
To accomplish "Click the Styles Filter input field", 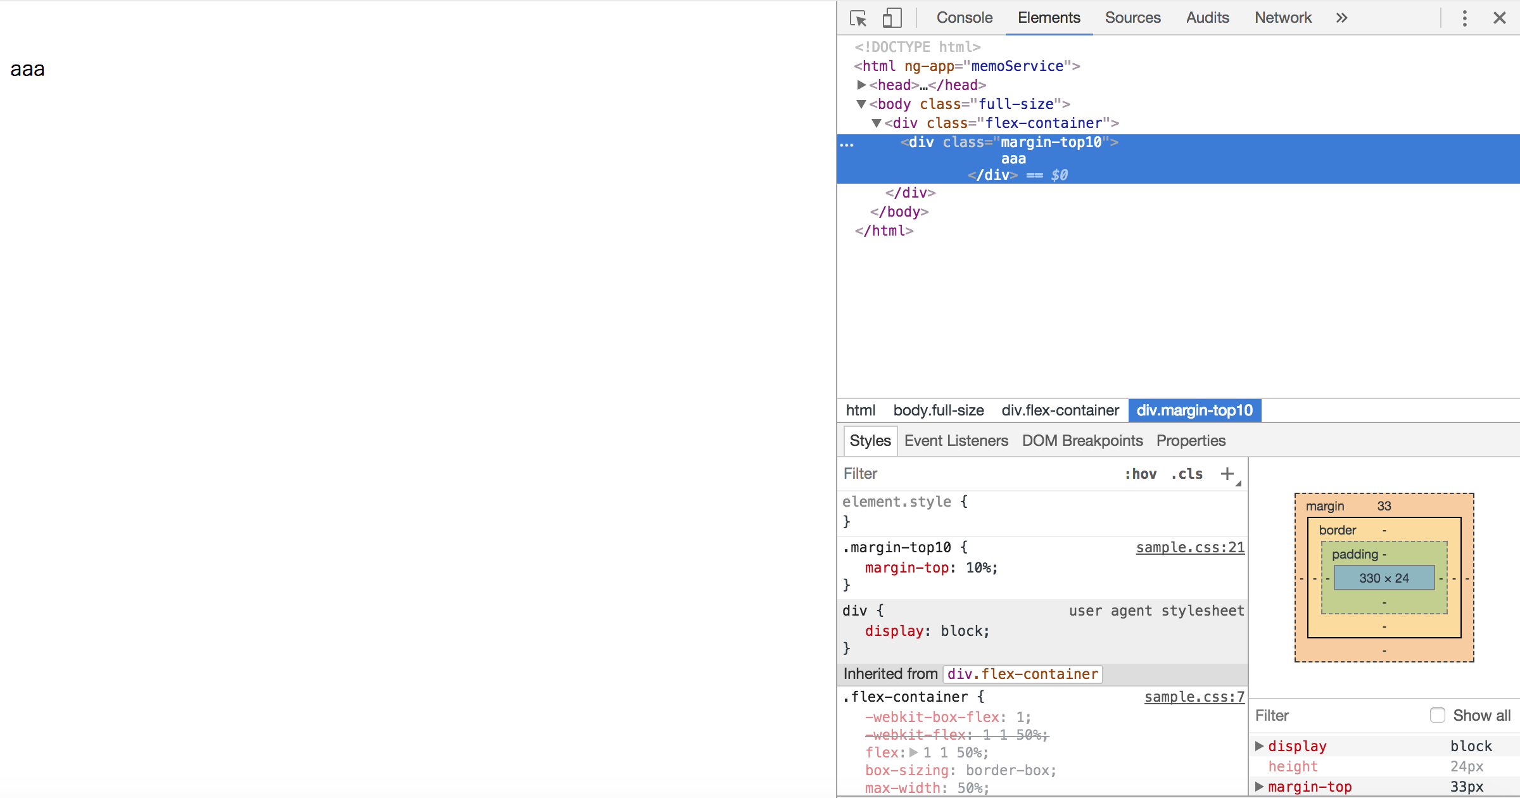I will point(975,474).
